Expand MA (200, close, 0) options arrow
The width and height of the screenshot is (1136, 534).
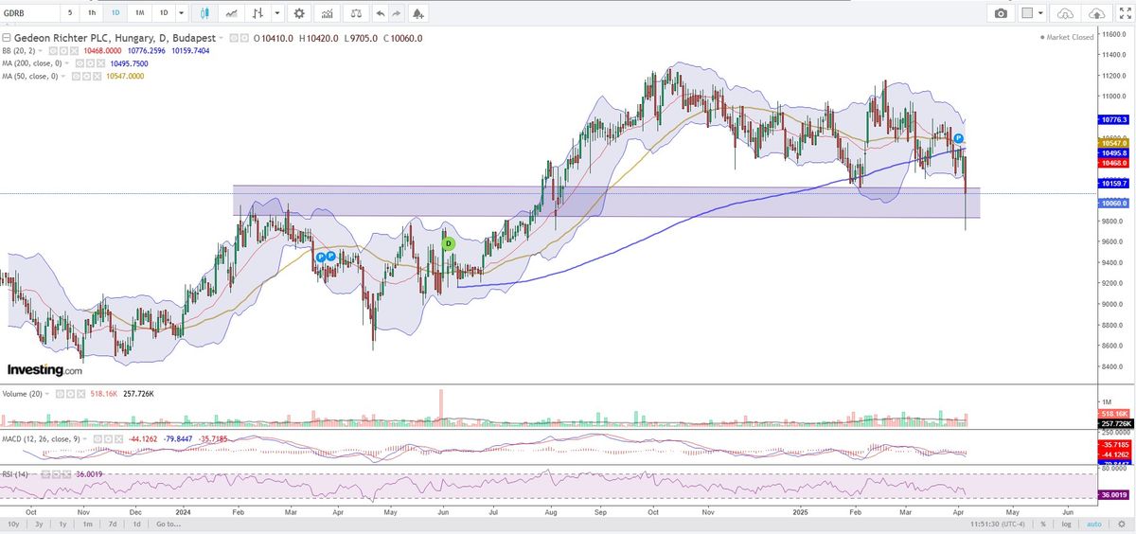tap(67, 63)
